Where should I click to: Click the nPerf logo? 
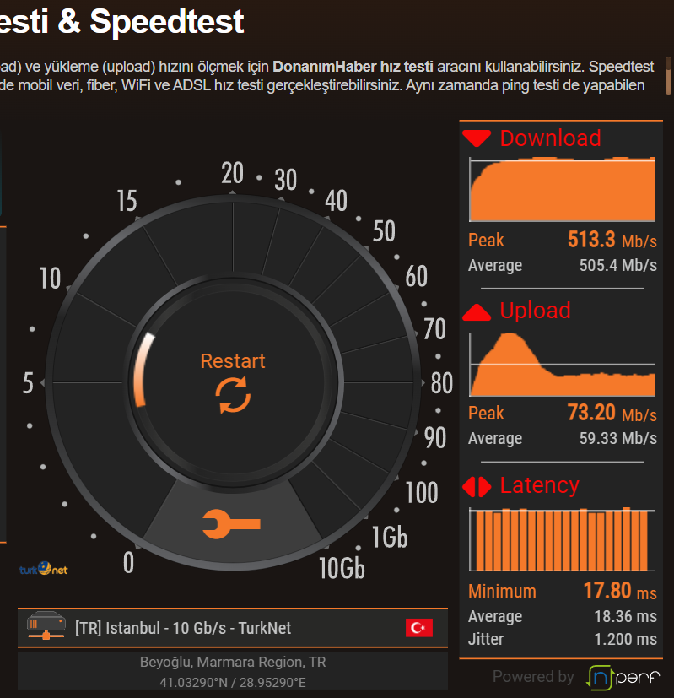pyautogui.click(x=623, y=676)
